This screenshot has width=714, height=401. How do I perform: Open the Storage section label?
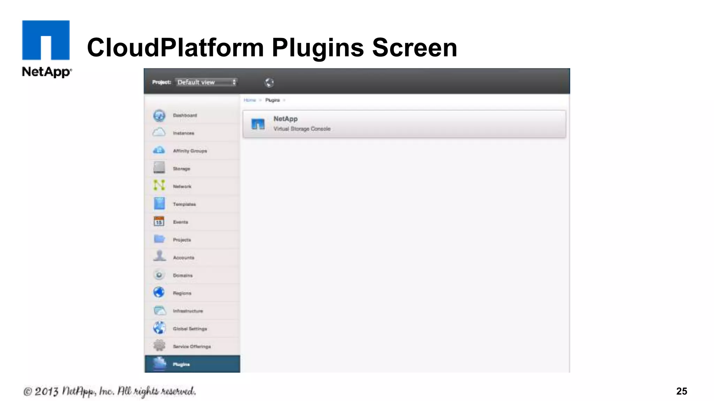(x=182, y=169)
